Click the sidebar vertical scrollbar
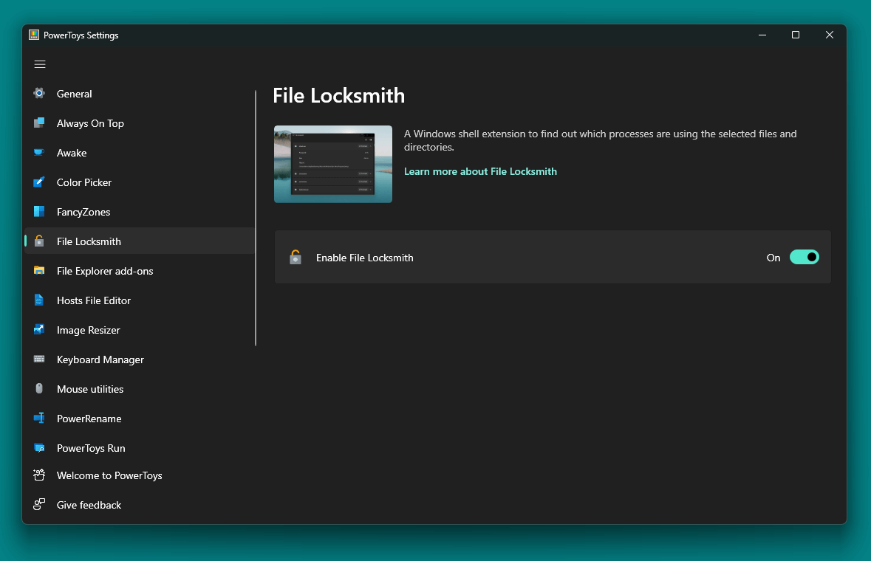Image resolution: width=871 pixels, height=561 pixels. pos(256,218)
